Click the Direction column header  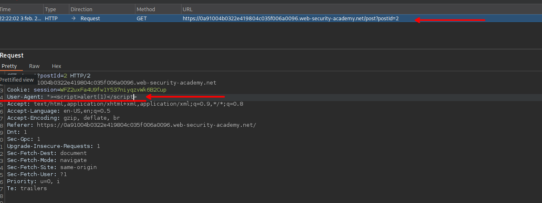[81, 9]
